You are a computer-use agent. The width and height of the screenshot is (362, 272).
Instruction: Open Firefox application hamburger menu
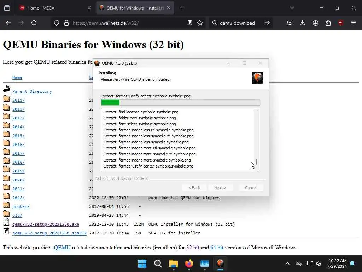354,23
